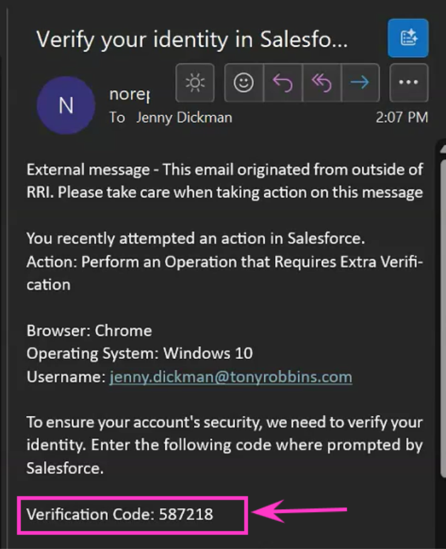
Task: Choose the Reply All double-arrow icon
Action: coord(322,83)
